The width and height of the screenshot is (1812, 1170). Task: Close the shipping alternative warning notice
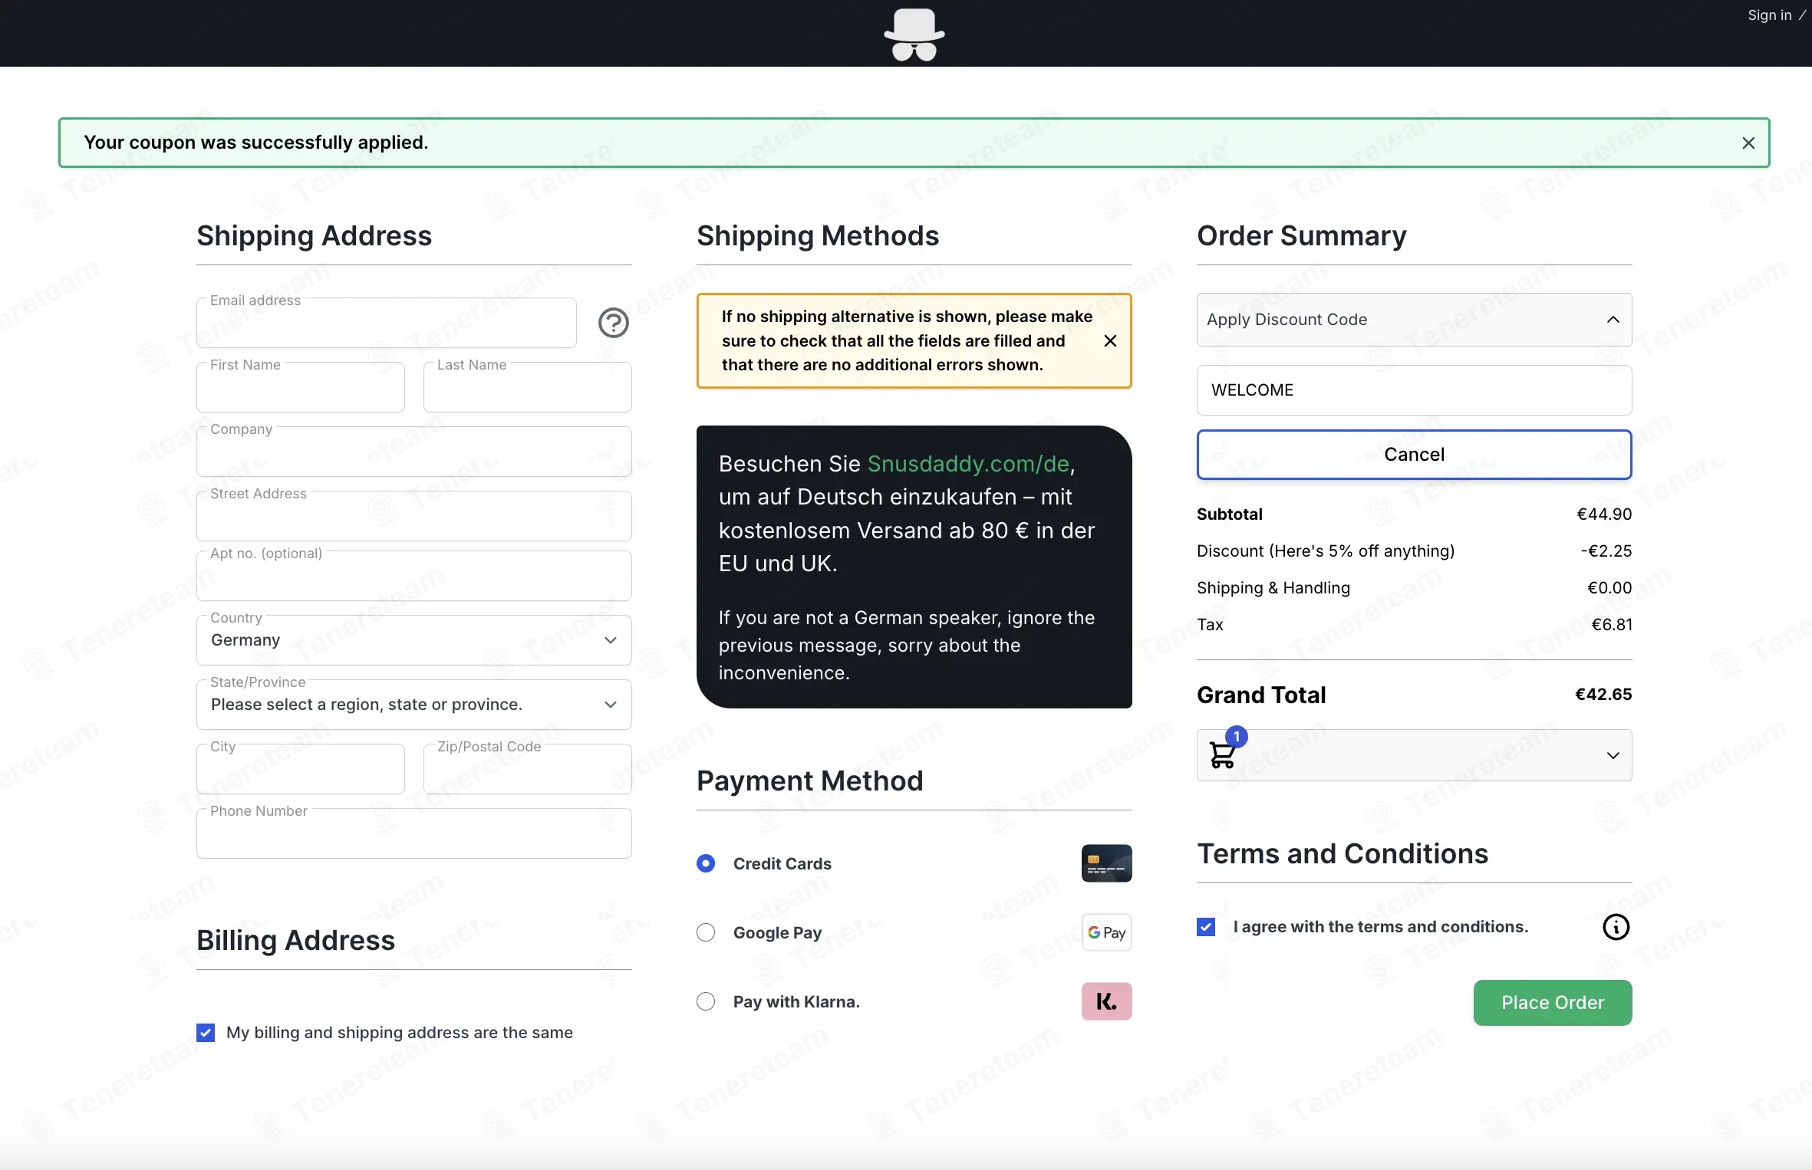pos(1110,341)
